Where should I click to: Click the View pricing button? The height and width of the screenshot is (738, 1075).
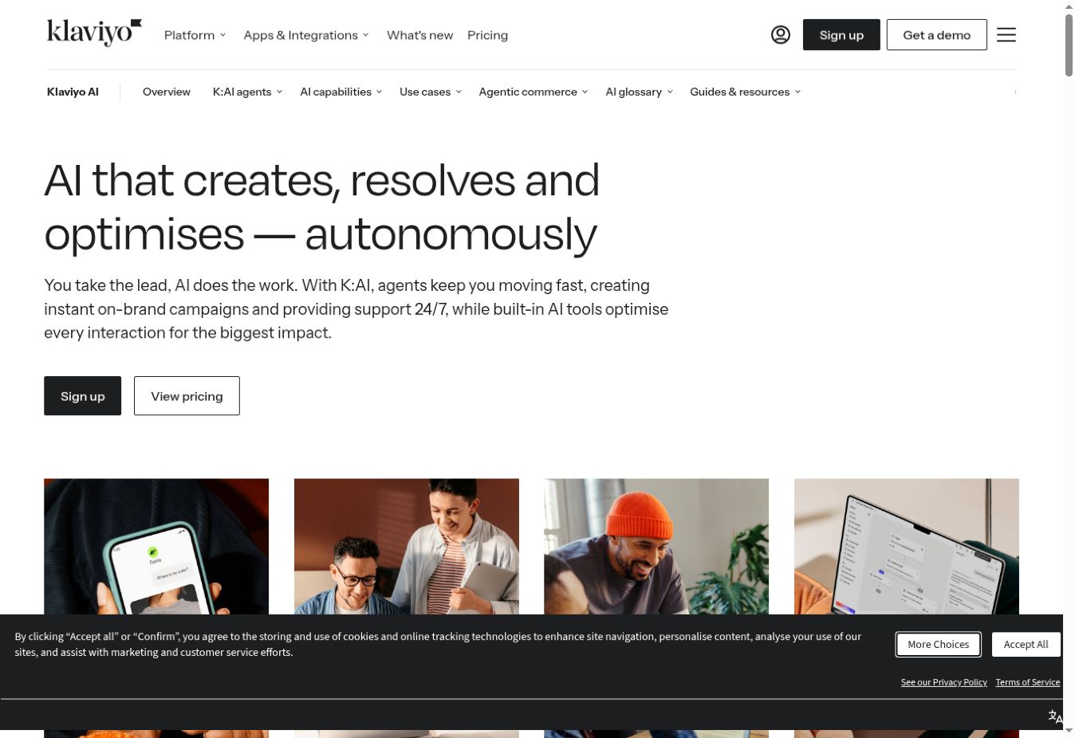pyautogui.click(x=187, y=396)
